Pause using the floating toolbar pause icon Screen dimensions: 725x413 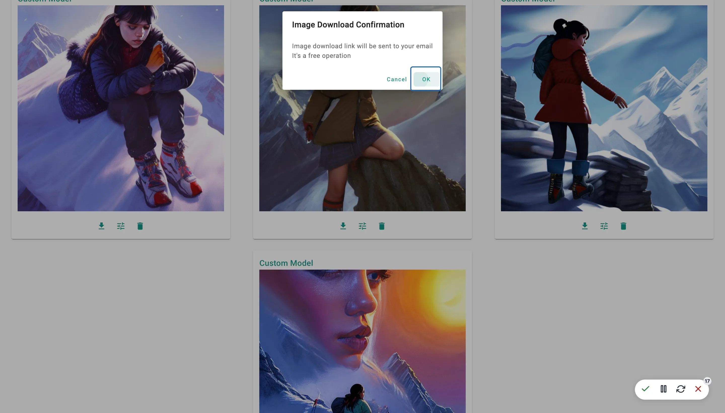tap(663, 389)
